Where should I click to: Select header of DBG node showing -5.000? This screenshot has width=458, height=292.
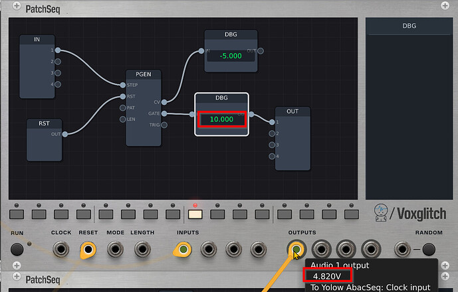click(231, 35)
